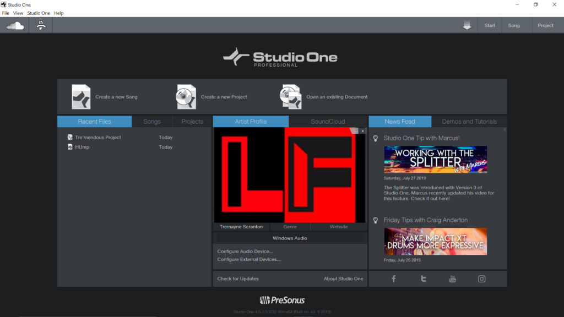Click the Genre input field
This screenshot has width=564, height=317.
(x=290, y=227)
